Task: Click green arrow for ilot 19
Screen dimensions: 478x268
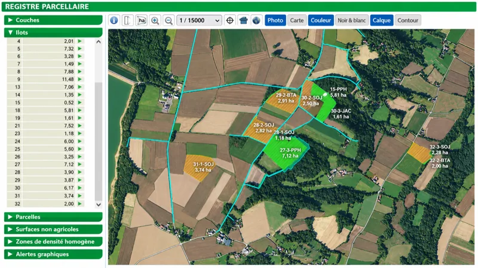Action: 80,118
